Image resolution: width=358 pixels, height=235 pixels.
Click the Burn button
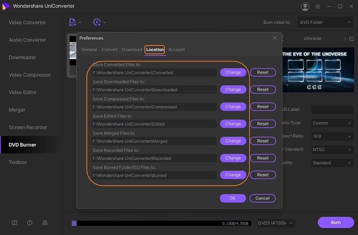[336, 222]
